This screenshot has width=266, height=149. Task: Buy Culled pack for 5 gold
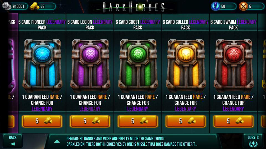click(x=186, y=121)
